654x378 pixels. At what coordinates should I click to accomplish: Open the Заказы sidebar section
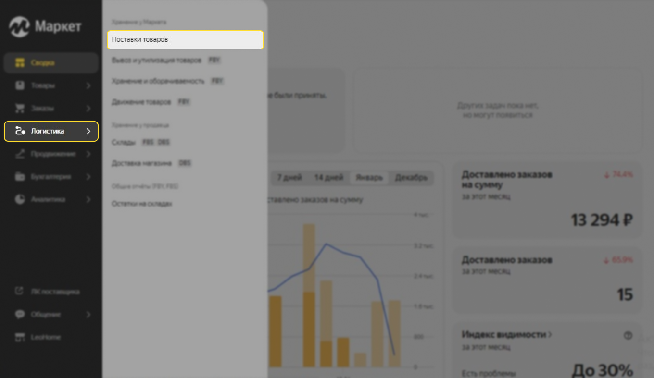point(51,109)
